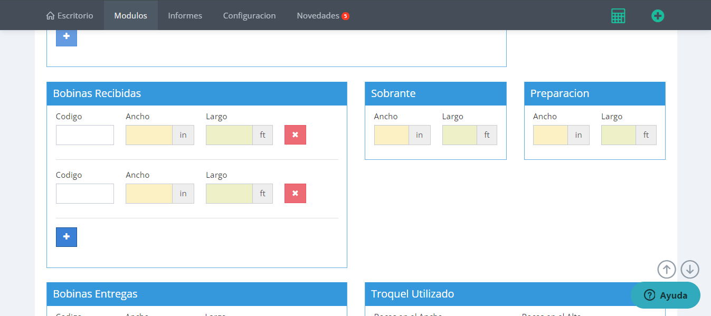Delete the second Bobinas Recibidas row
711x316 pixels.
[x=295, y=194]
